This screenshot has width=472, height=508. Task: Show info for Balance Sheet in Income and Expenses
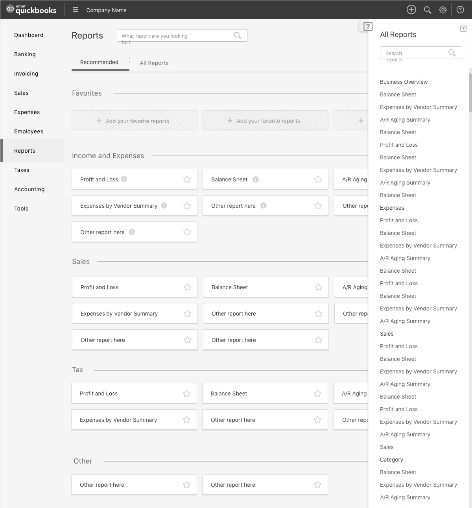pos(256,179)
